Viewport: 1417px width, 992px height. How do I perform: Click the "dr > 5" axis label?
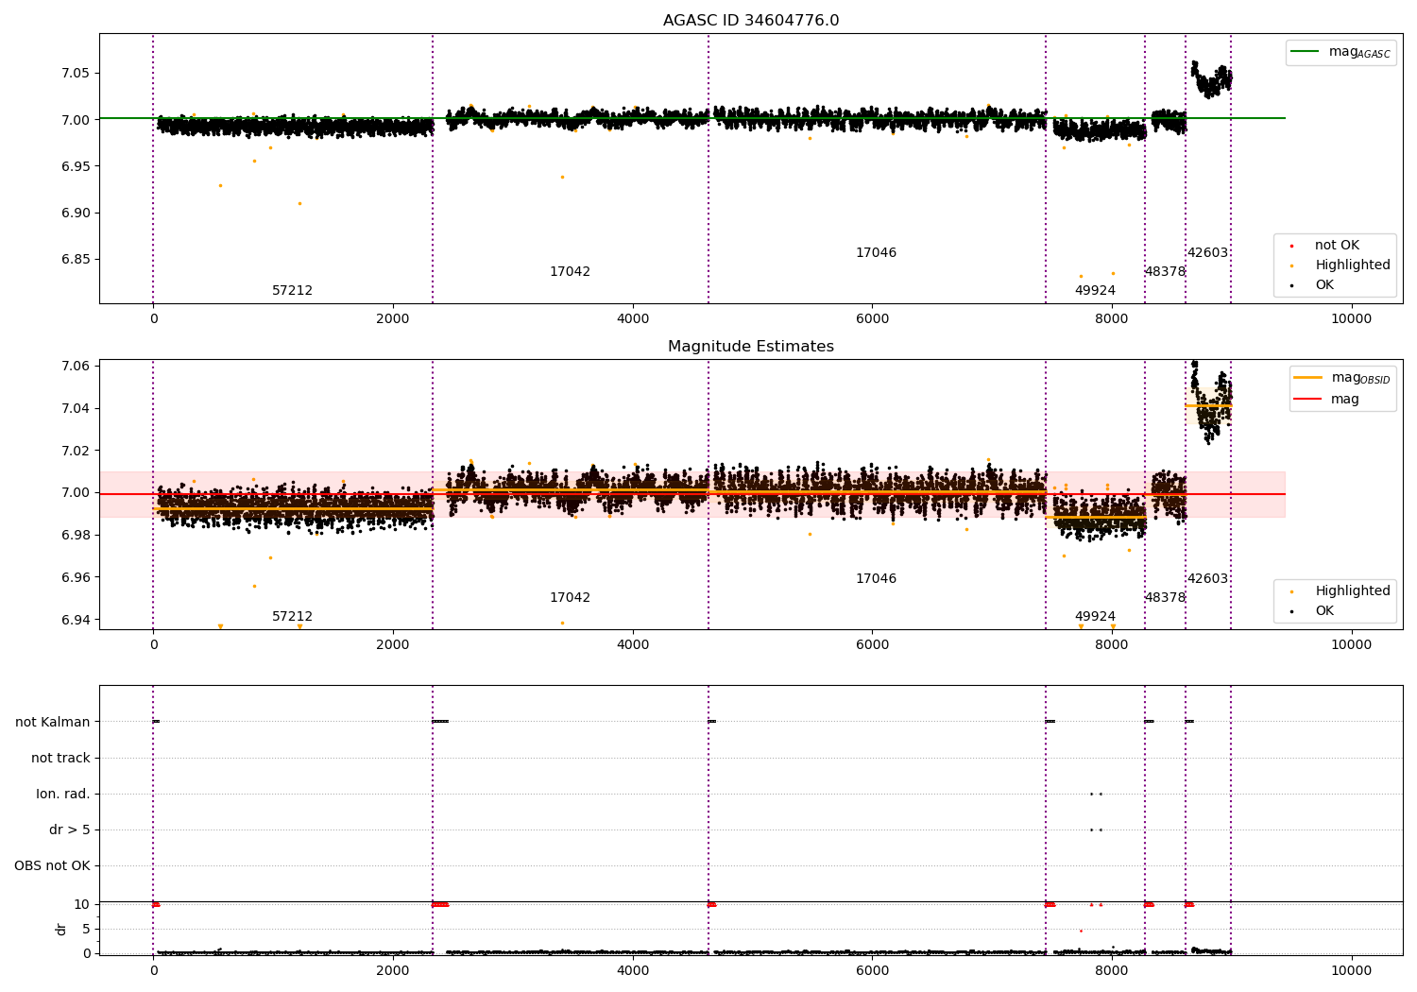click(x=70, y=830)
